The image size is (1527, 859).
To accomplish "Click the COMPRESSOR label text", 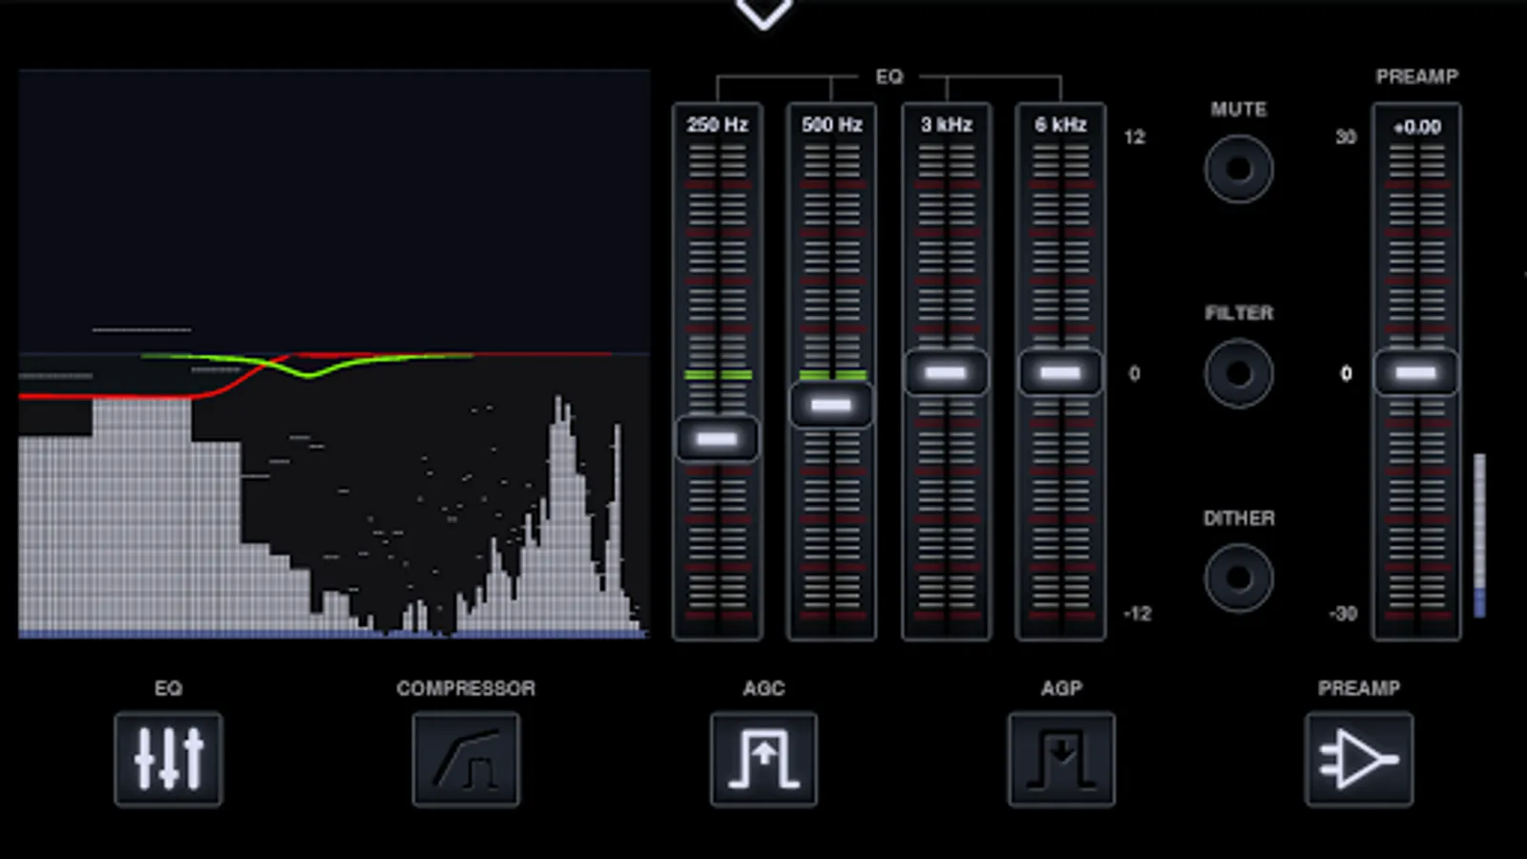I will (x=466, y=688).
